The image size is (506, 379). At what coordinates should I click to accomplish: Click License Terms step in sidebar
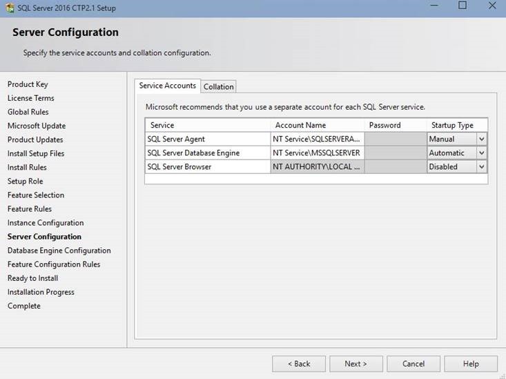(x=31, y=98)
